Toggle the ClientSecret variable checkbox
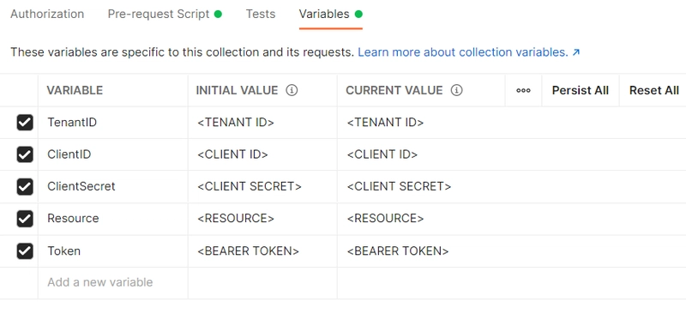 click(x=25, y=187)
